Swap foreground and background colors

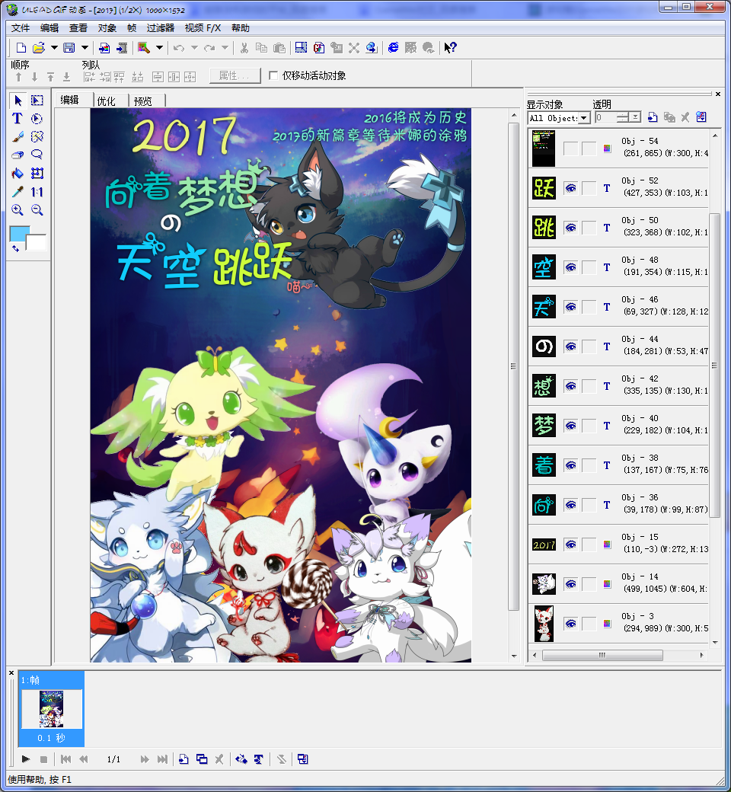coord(16,248)
